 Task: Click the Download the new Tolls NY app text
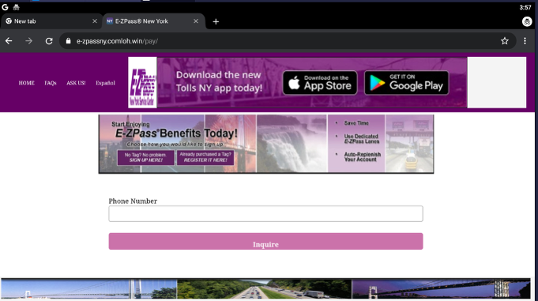point(219,81)
